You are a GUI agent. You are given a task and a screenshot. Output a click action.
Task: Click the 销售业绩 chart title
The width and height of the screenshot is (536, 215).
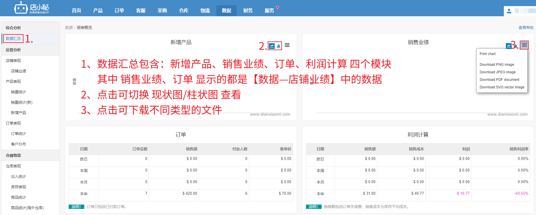click(418, 42)
